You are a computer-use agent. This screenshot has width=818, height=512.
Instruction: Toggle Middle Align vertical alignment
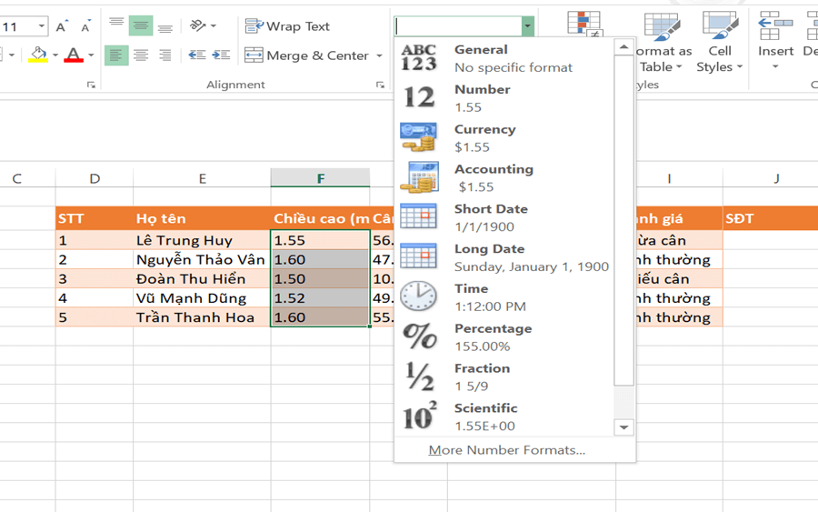tap(141, 26)
